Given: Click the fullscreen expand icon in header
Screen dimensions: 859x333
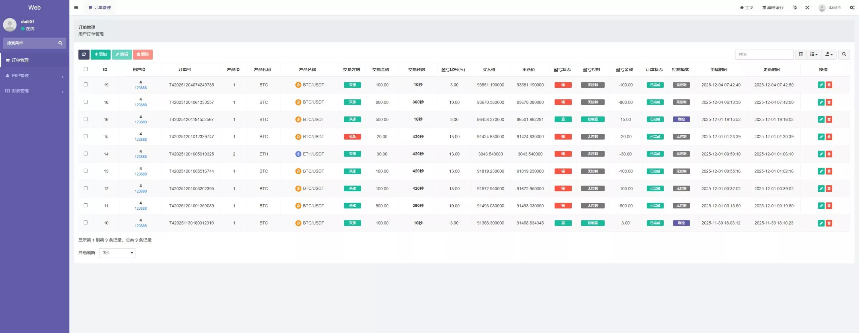Looking at the screenshot, I should click(x=807, y=7).
